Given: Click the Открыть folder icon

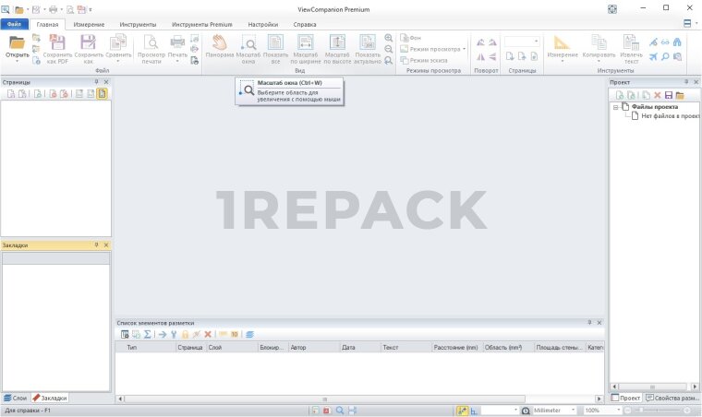Looking at the screenshot, I should 17,42.
